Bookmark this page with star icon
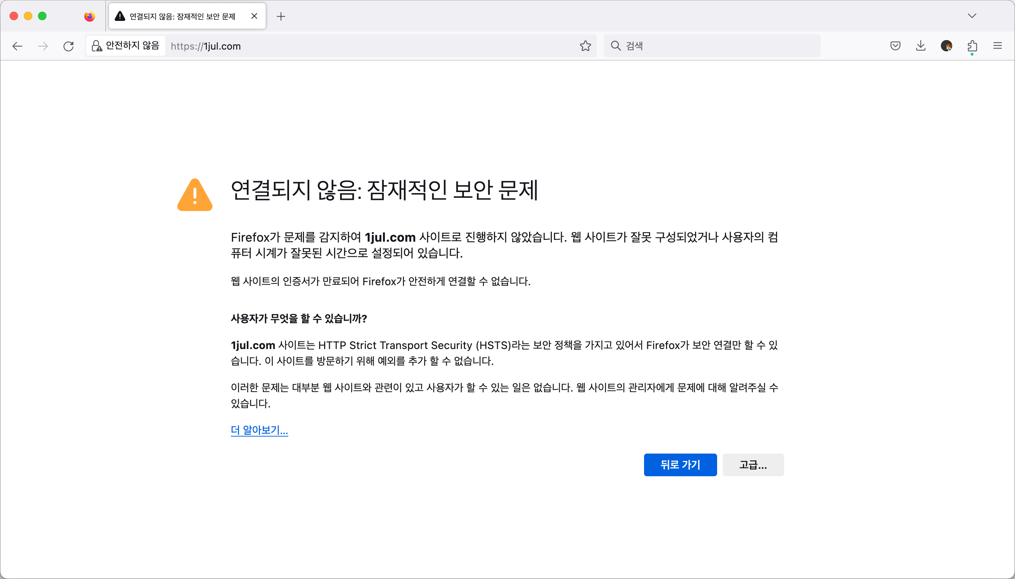 [x=585, y=46]
